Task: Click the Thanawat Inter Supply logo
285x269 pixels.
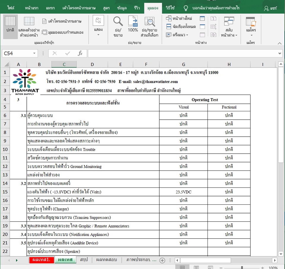Action: click(25, 82)
